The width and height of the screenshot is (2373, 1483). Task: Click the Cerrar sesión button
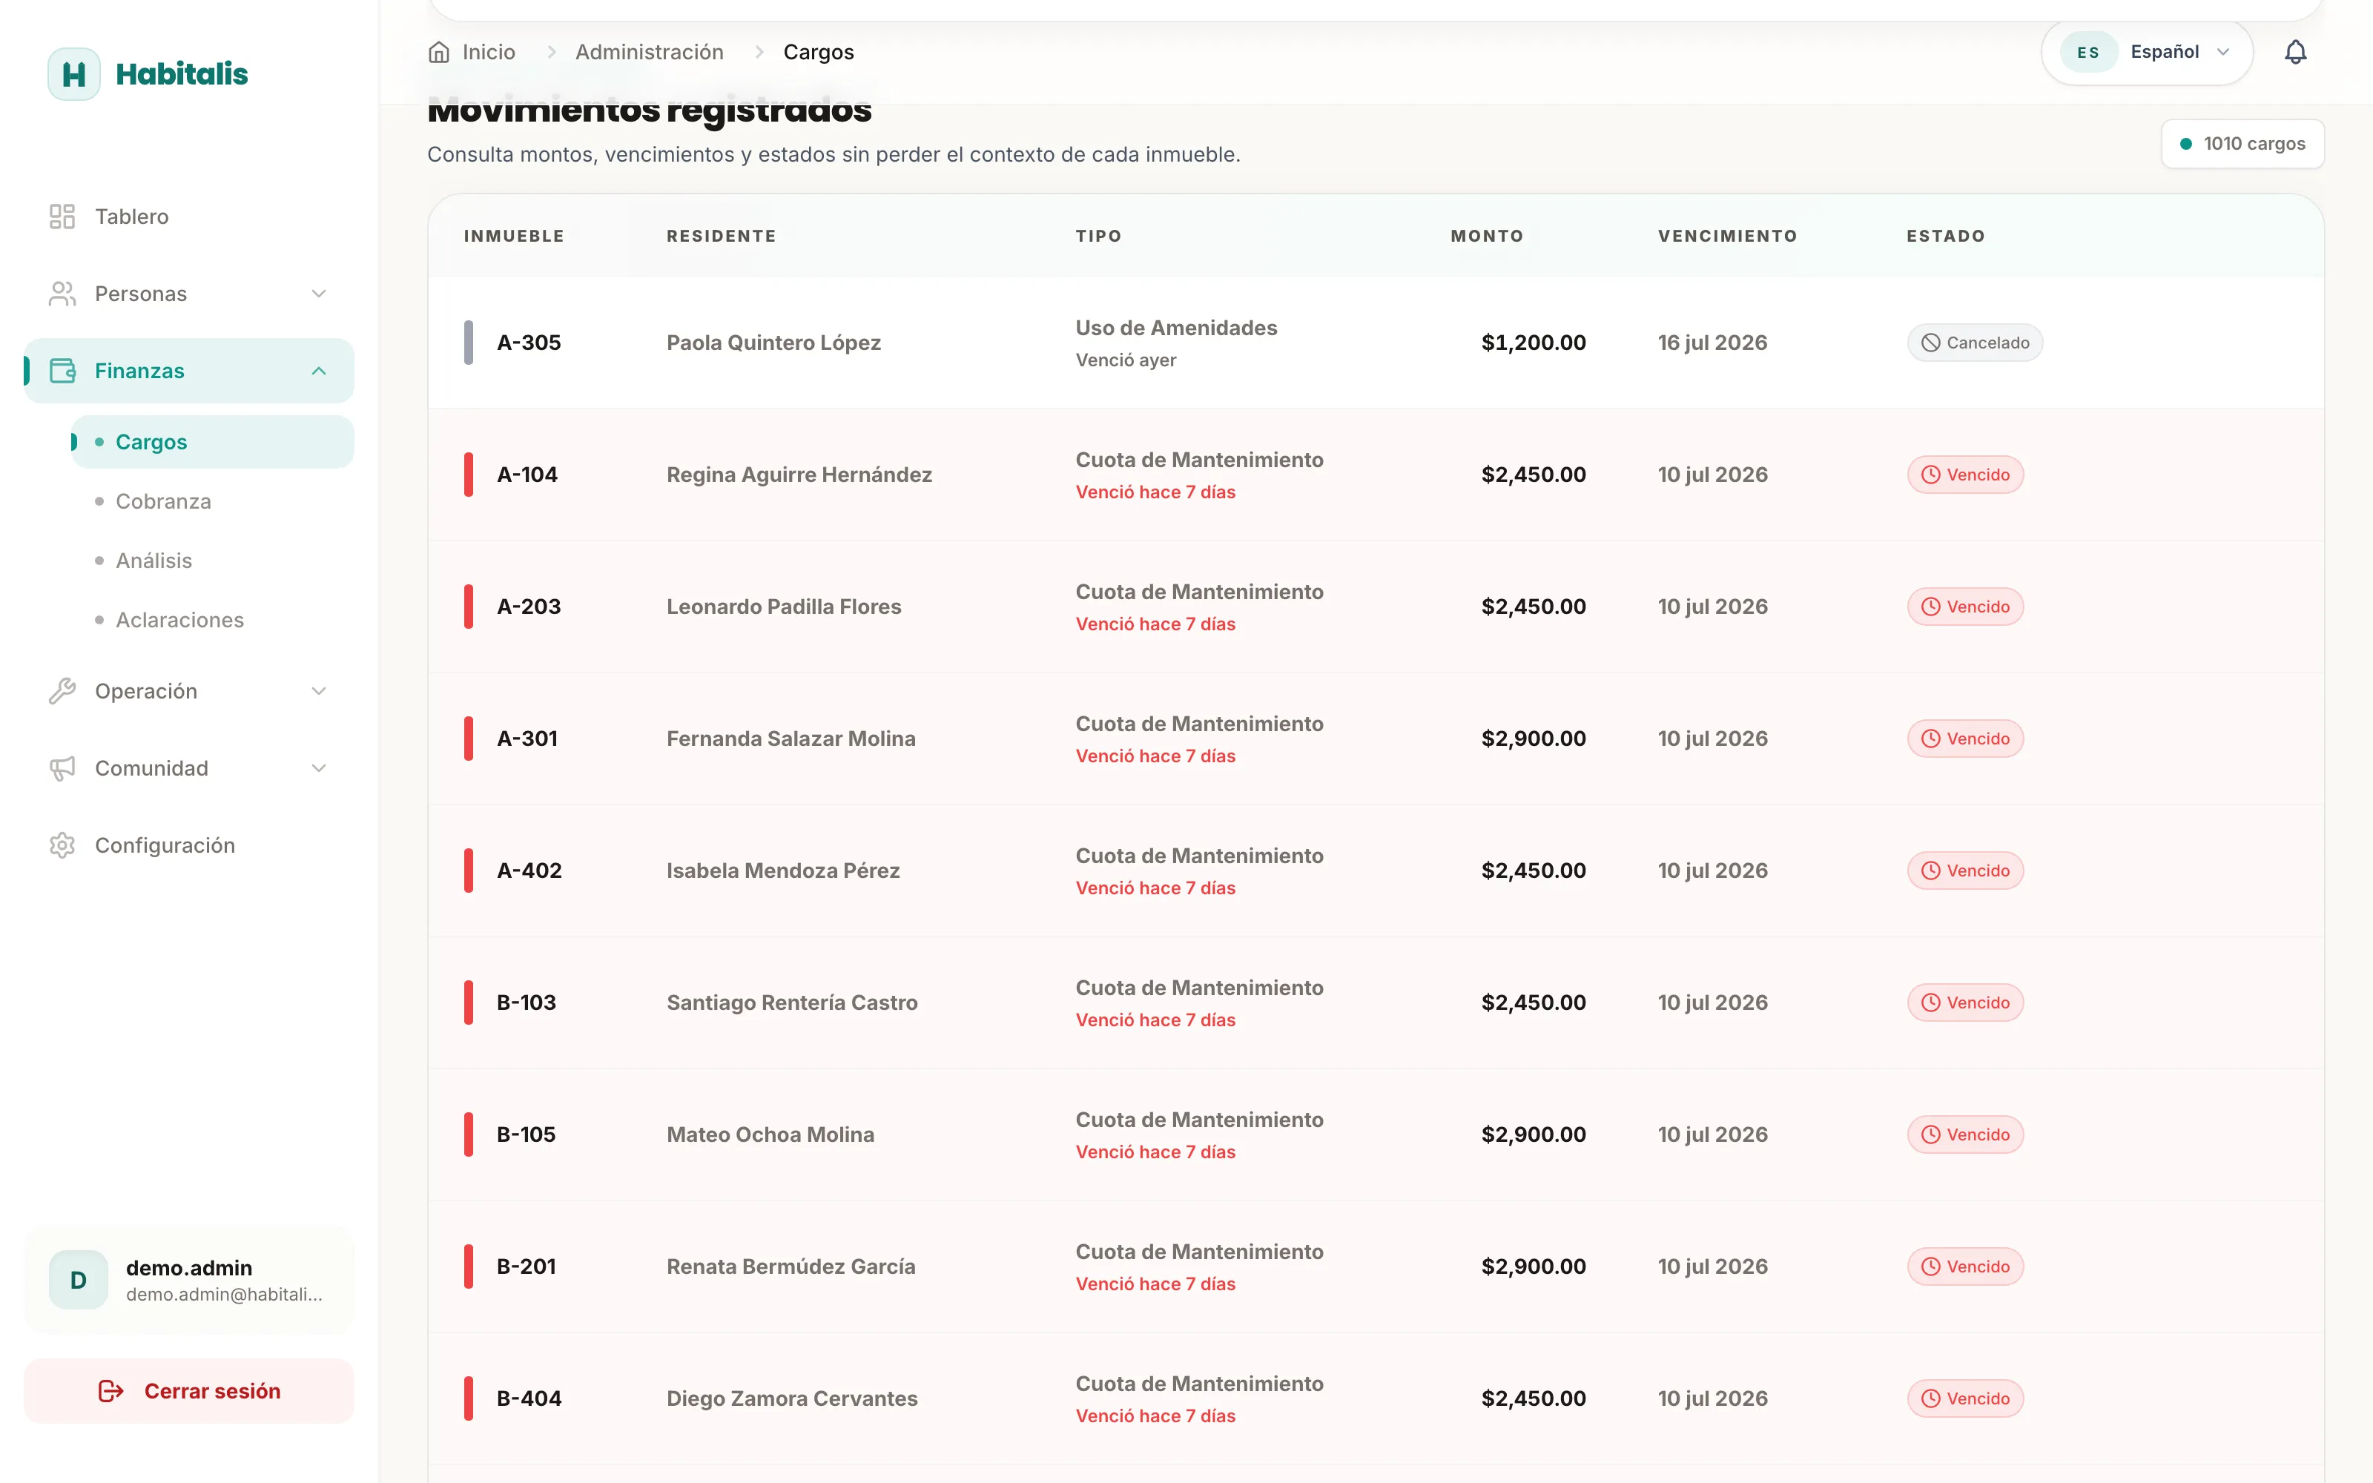(x=189, y=1391)
